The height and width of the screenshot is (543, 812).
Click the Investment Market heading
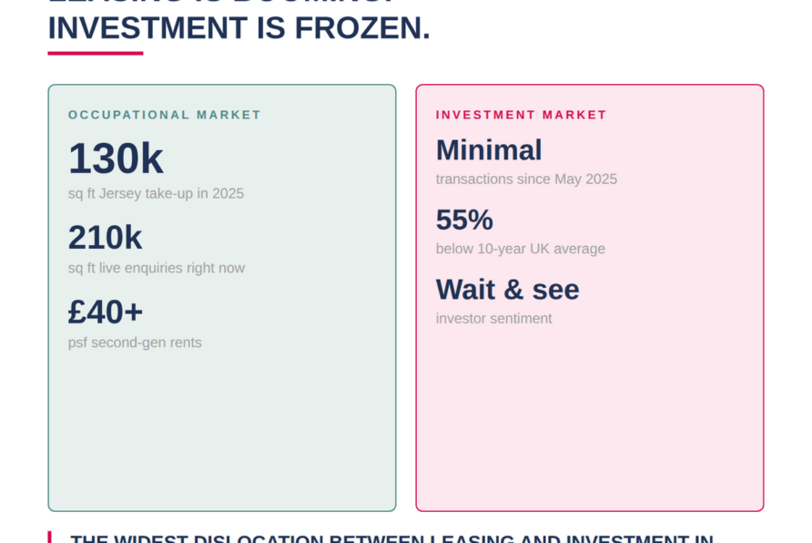521,115
